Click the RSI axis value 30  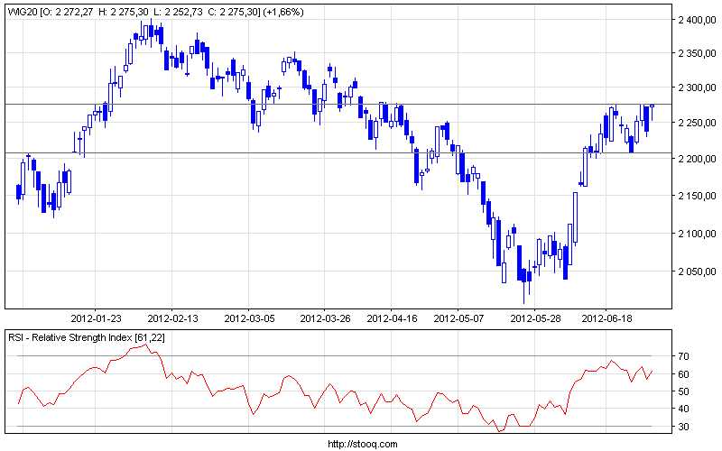683,427
